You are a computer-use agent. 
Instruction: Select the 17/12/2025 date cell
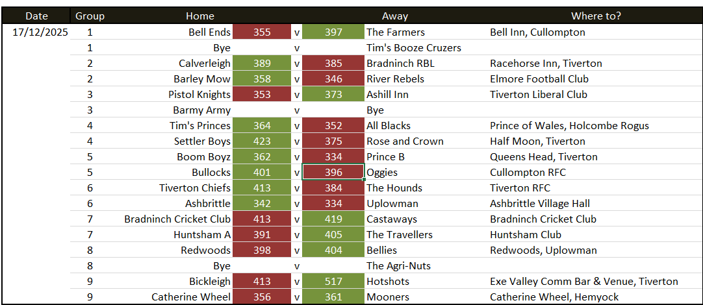(x=36, y=32)
